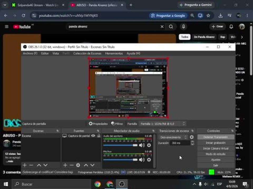The height and width of the screenshot is (189, 253).
Task: Mute Audio del escritorio speaker icon
Action: pyautogui.click(x=142, y=145)
